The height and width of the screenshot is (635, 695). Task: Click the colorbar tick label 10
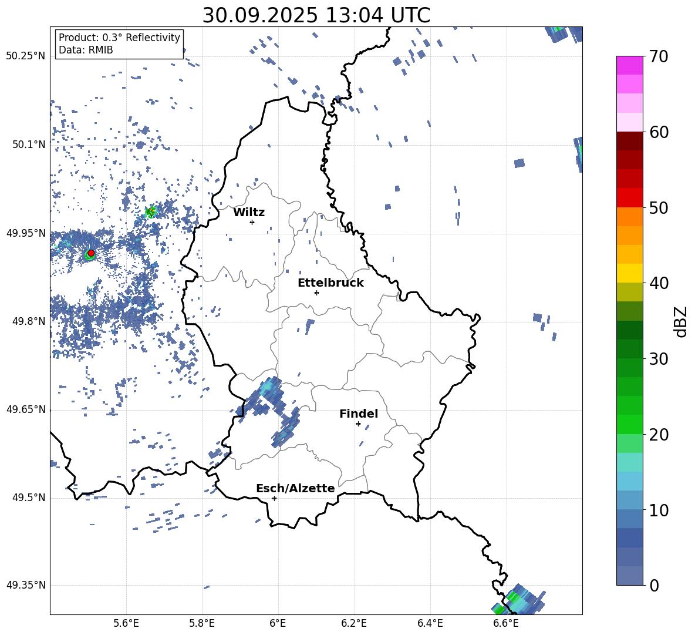pyautogui.click(x=659, y=510)
